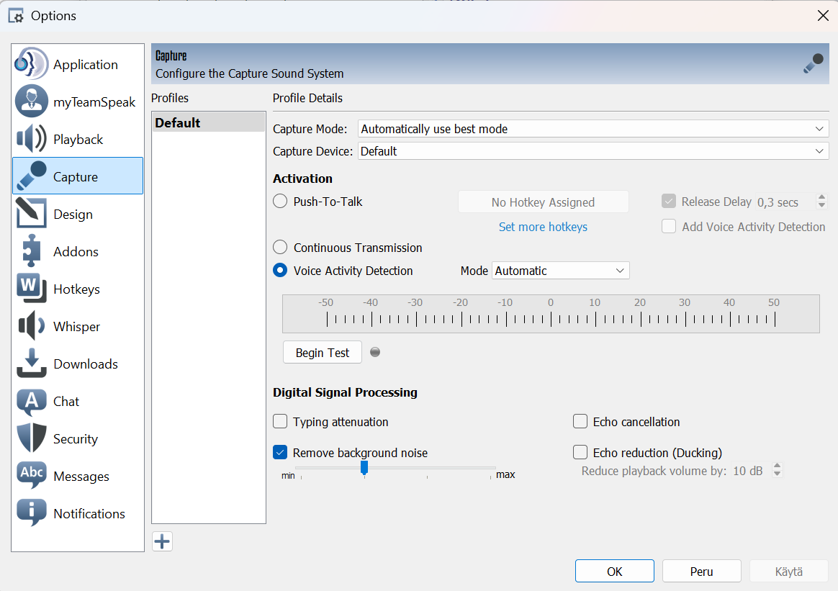Open the Whisper speaker icon
Screen dimensions: 838x591
(32, 325)
